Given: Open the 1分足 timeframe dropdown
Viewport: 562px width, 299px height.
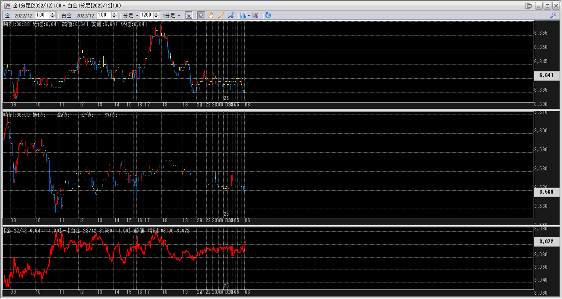Looking at the screenshot, I should 171,15.
